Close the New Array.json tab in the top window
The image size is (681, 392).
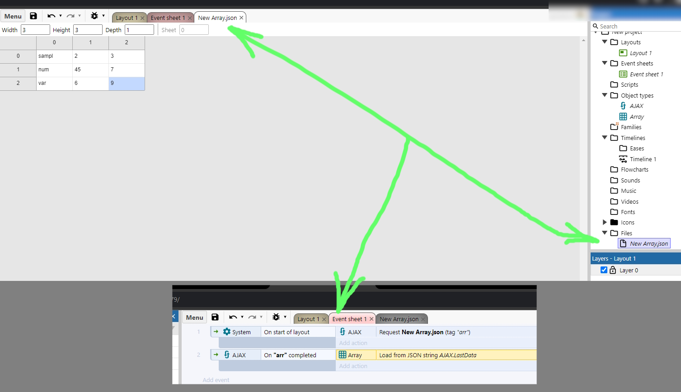point(241,18)
